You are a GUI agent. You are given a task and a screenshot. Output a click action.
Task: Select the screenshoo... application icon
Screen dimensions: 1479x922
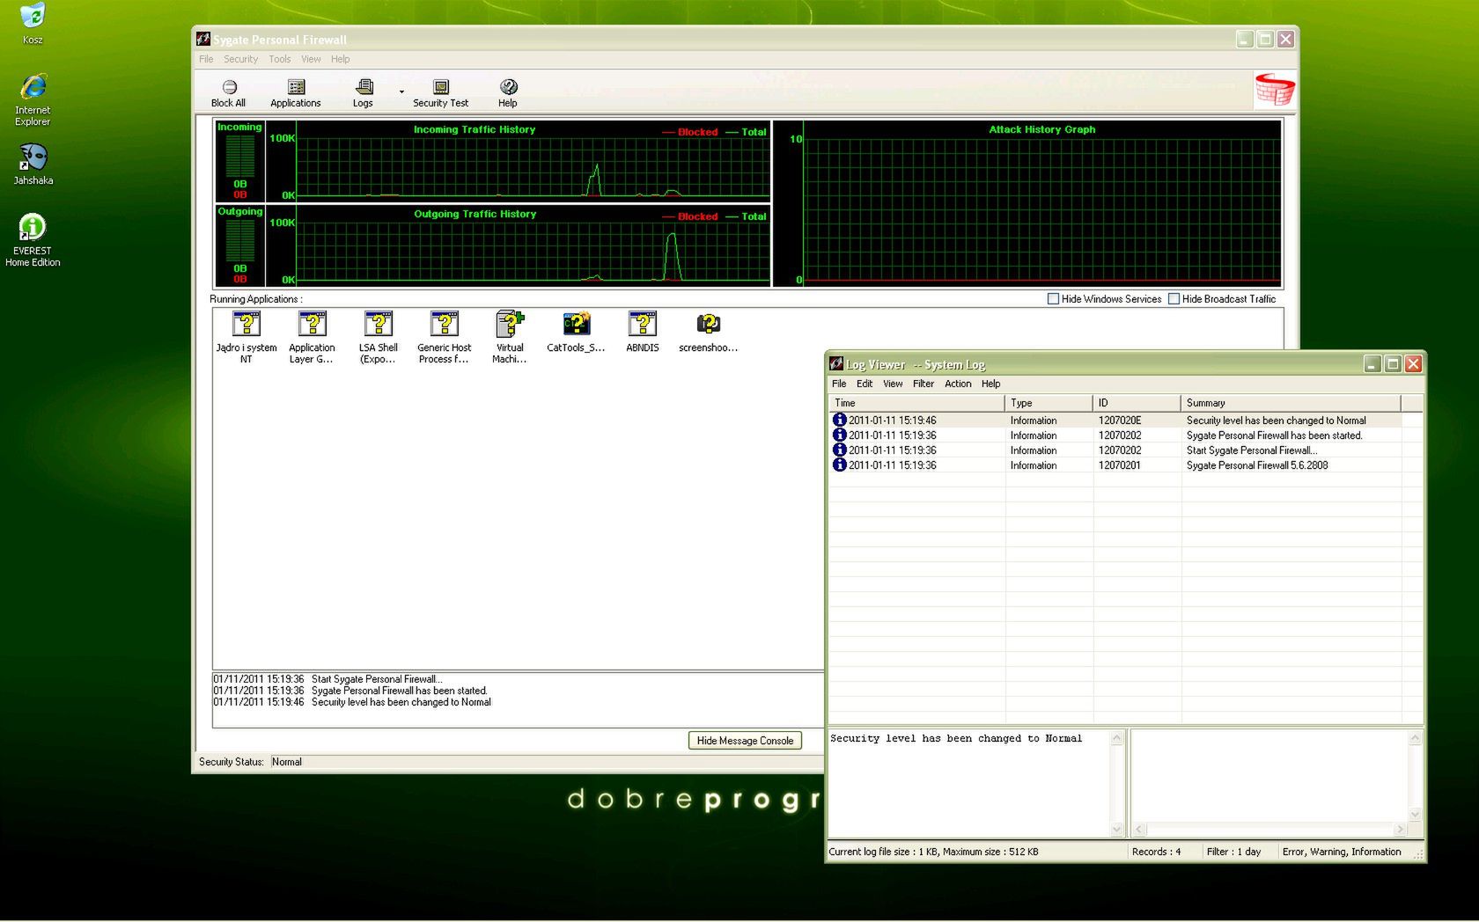[x=709, y=333]
